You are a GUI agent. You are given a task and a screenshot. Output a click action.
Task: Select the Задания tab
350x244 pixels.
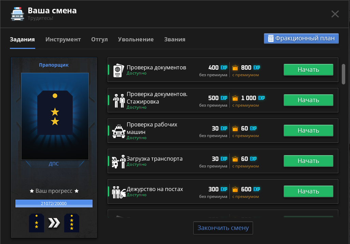click(22, 39)
